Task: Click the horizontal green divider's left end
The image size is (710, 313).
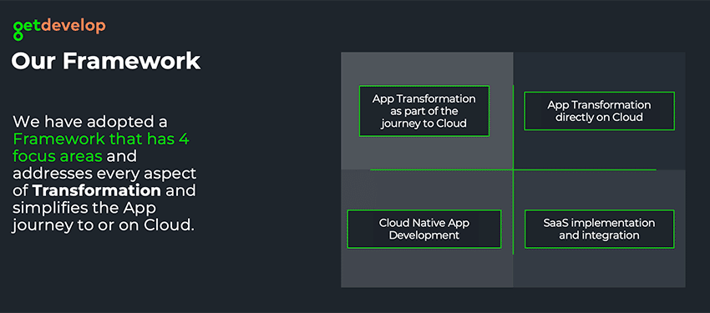Action: tap(373, 169)
